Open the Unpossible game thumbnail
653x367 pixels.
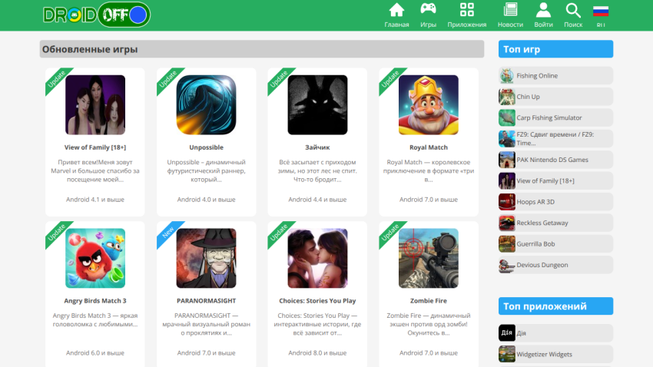206,105
